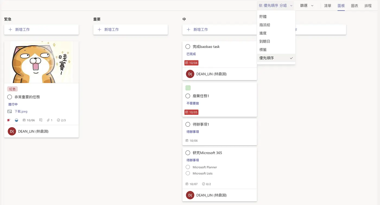380x205 pixels.
Task: Click 新增工作 in 中 column
Action: tap(220, 30)
